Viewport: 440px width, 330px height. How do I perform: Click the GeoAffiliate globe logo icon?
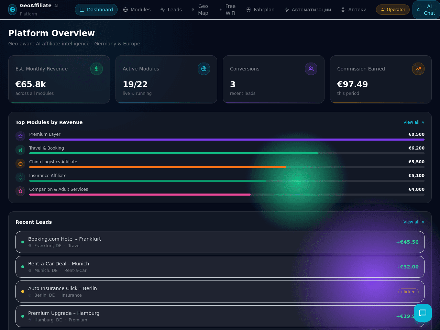pyautogui.click(x=12, y=10)
